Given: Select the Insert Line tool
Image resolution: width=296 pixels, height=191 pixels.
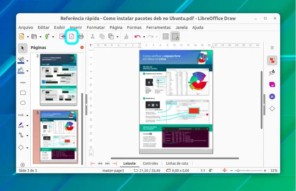Looking at the screenshot, I should [23, 83].
